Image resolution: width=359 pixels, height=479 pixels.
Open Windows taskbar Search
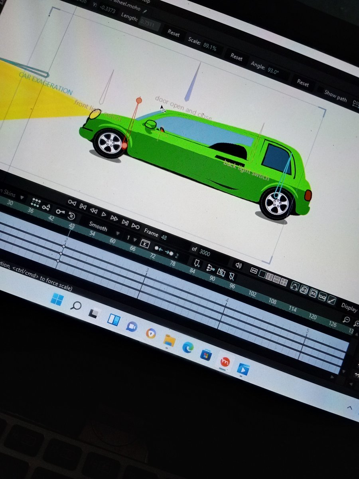pos(76,306)
